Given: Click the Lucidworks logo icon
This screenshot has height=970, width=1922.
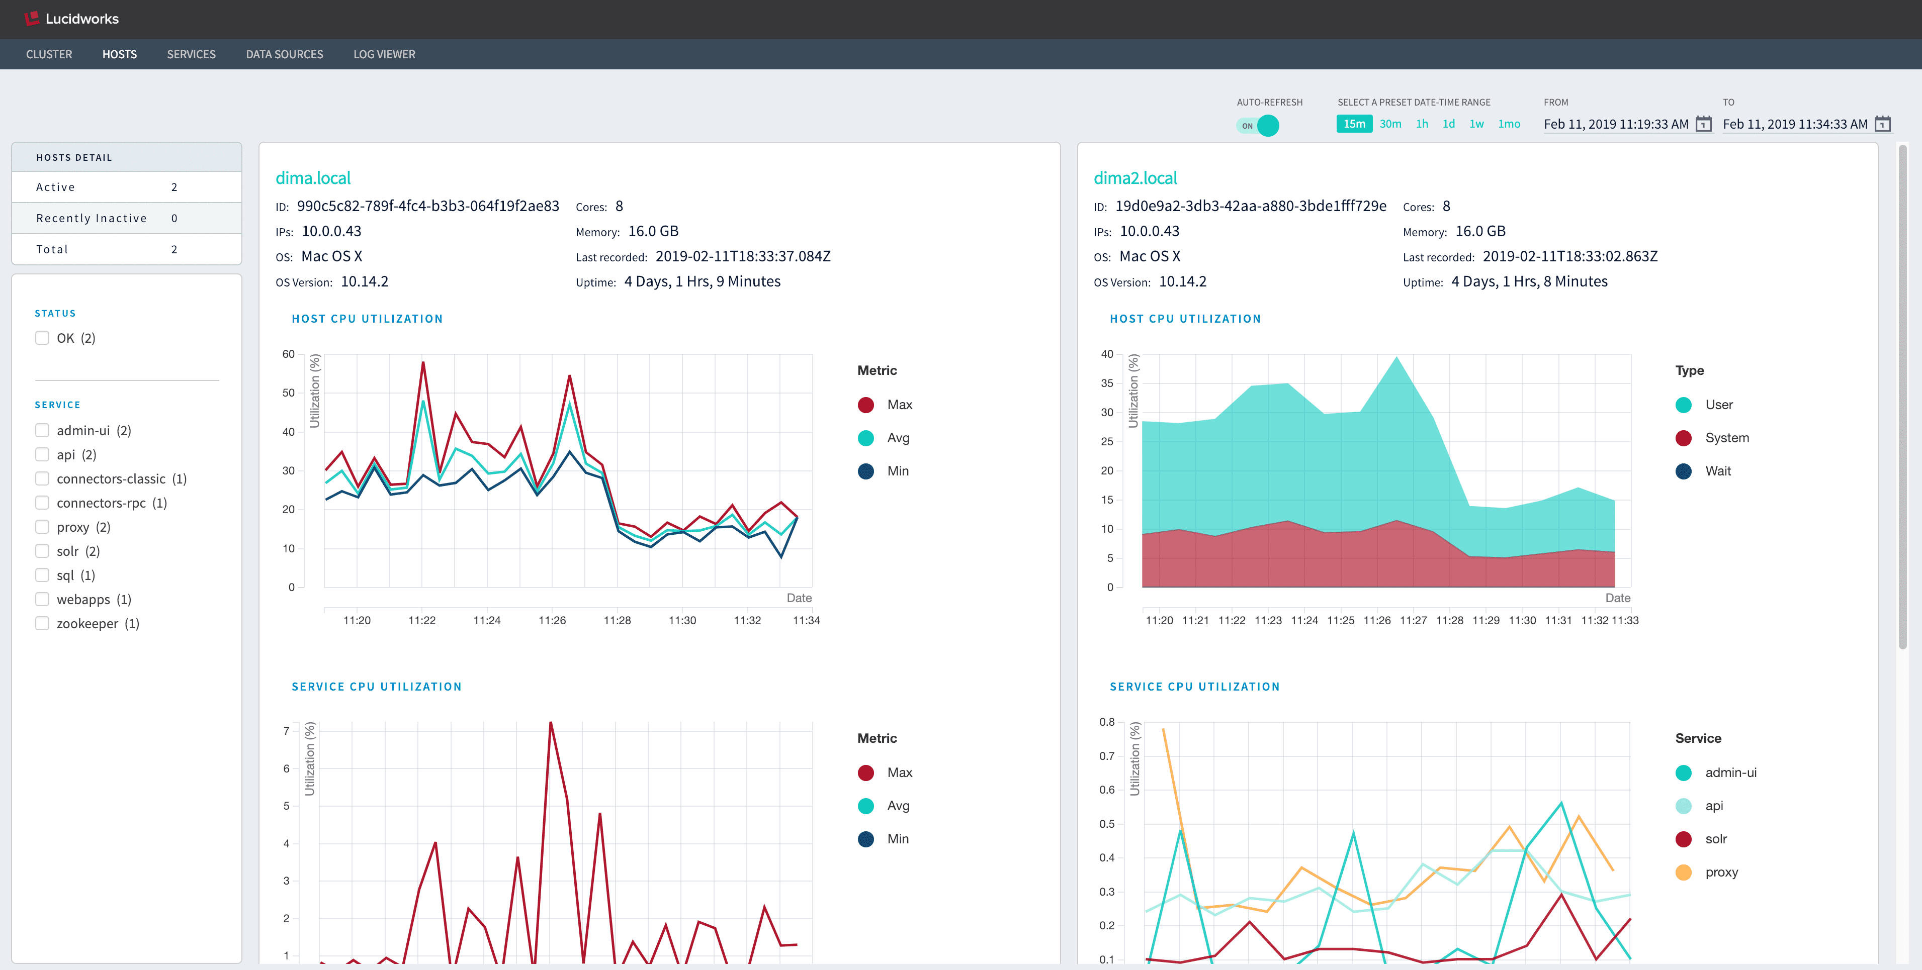Looking at the screenshot, I should [31, 19].
